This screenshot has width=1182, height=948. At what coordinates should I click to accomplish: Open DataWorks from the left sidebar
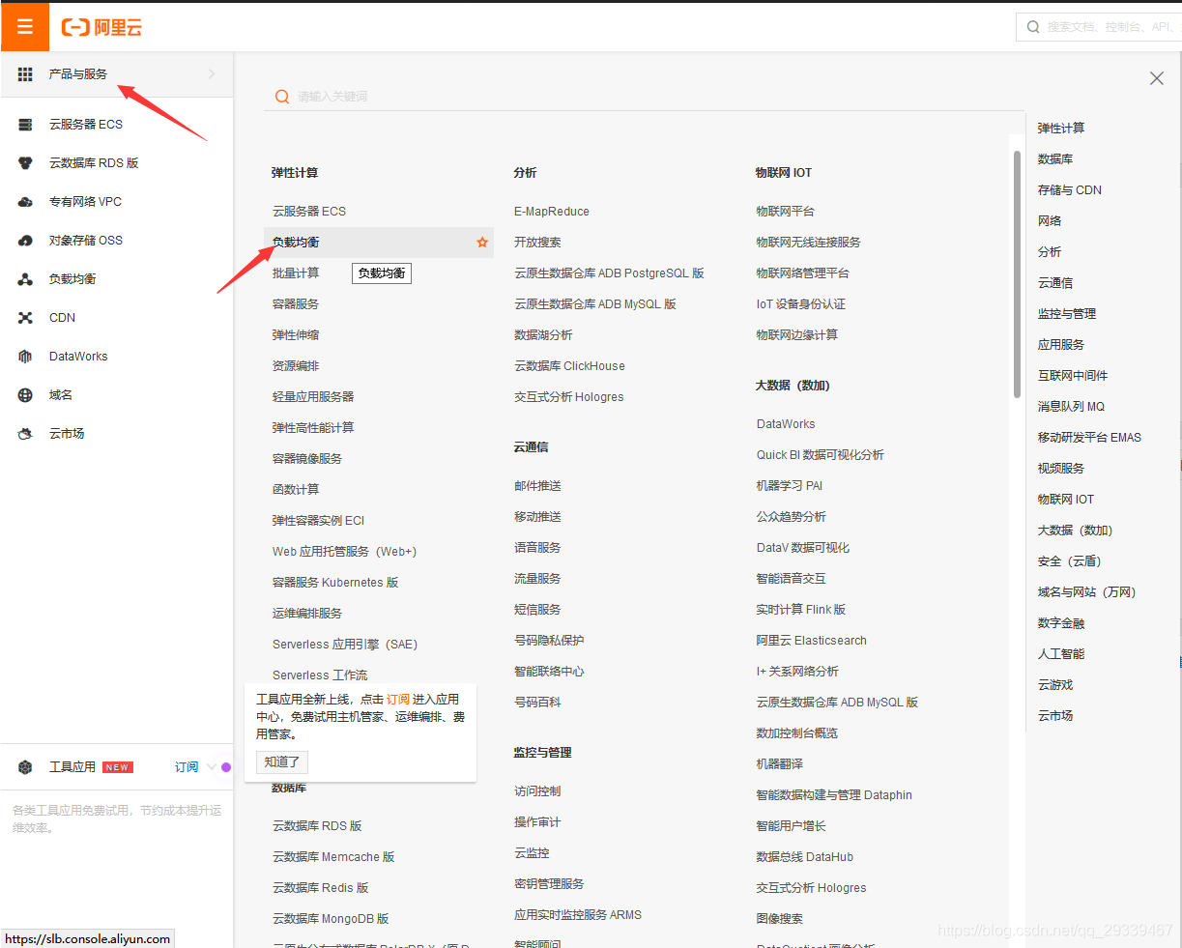coord(25,356)
